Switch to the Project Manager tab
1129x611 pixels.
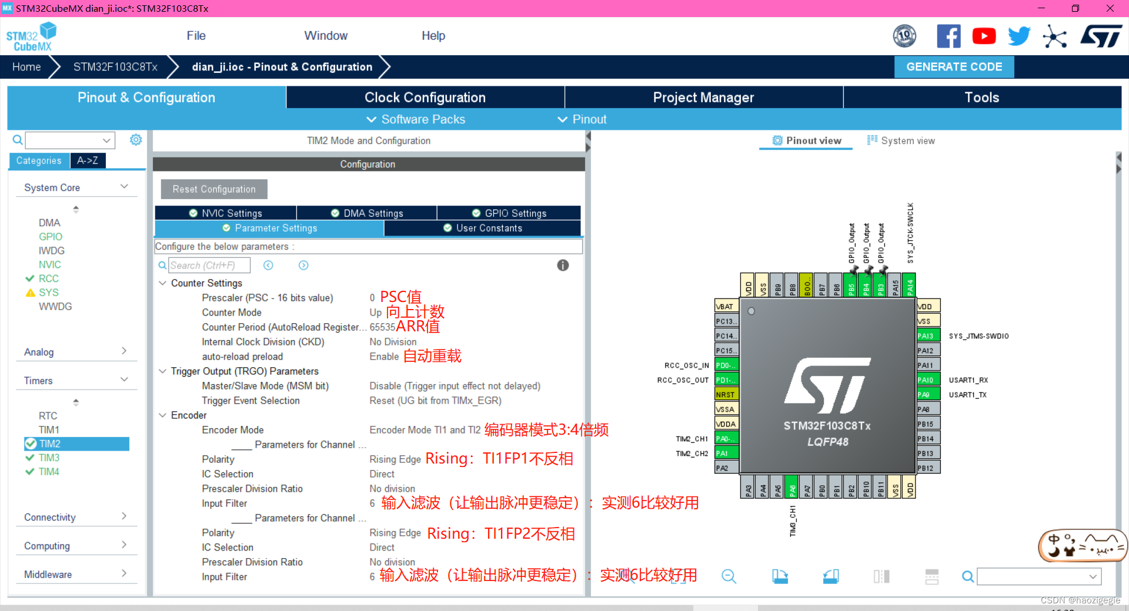(x=704, y=98)
